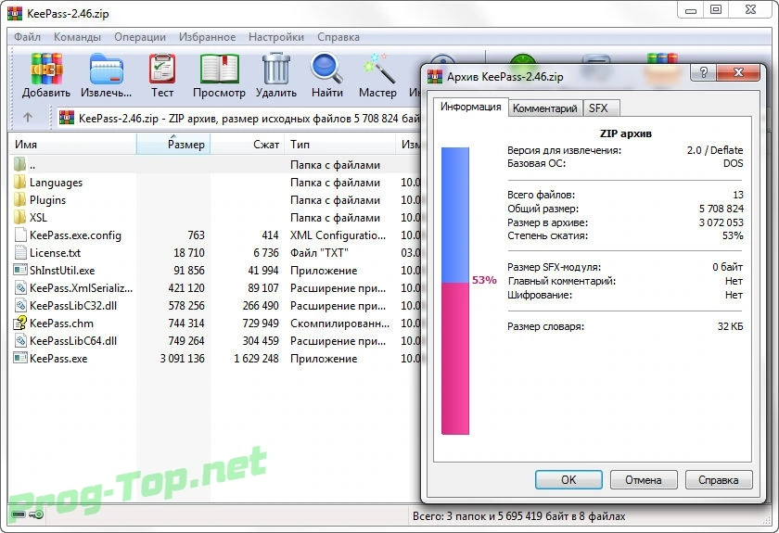Sort by the Сжат column header

248,144
